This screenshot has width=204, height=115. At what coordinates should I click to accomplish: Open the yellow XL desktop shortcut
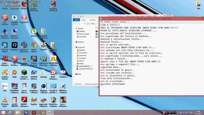tap(53, 61)
